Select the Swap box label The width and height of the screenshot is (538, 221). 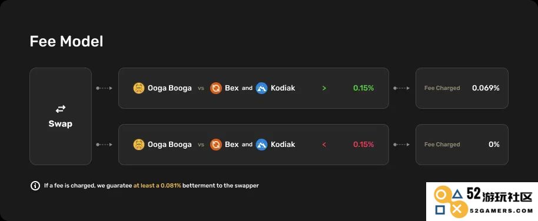click(x=61, y=123)
